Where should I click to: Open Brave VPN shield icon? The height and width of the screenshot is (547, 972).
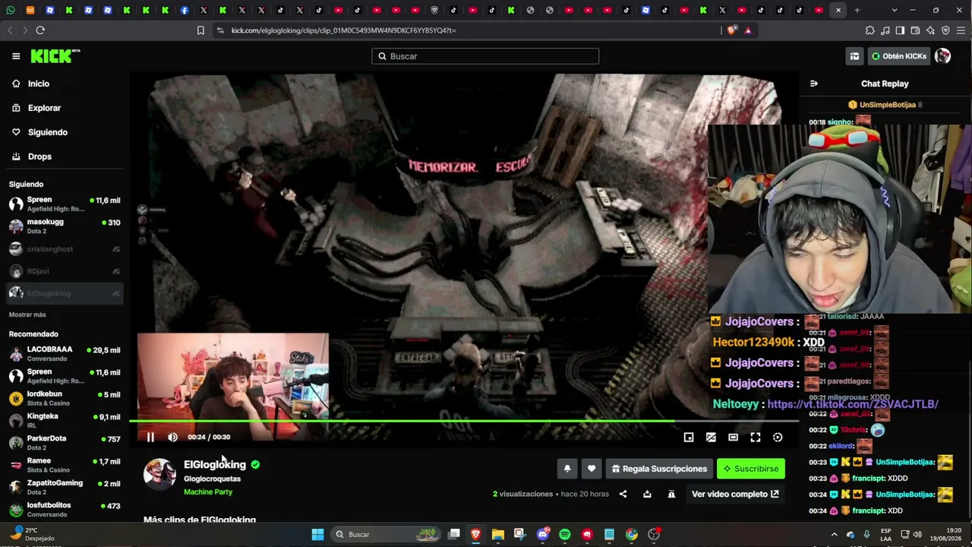tap(945, 30)
